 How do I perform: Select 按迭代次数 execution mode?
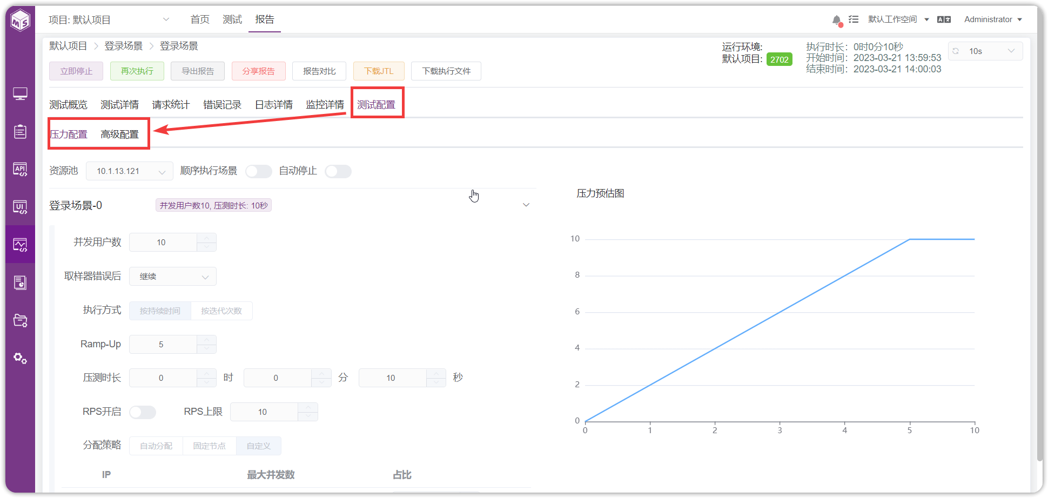click(221, 311)
